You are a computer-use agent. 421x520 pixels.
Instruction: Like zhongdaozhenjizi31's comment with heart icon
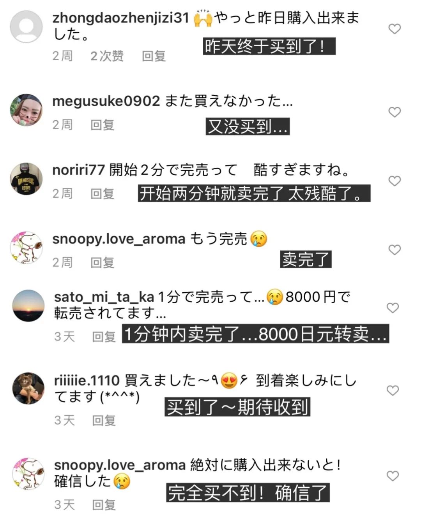(394, 29)
